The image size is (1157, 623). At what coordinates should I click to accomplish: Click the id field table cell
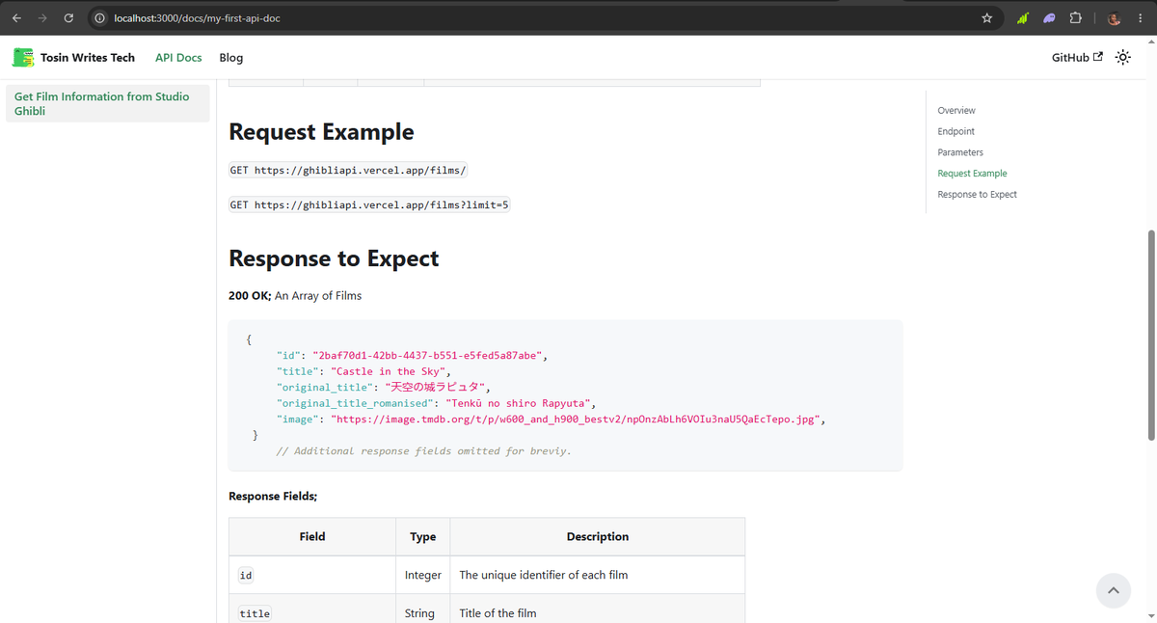(x=312, y=575)
